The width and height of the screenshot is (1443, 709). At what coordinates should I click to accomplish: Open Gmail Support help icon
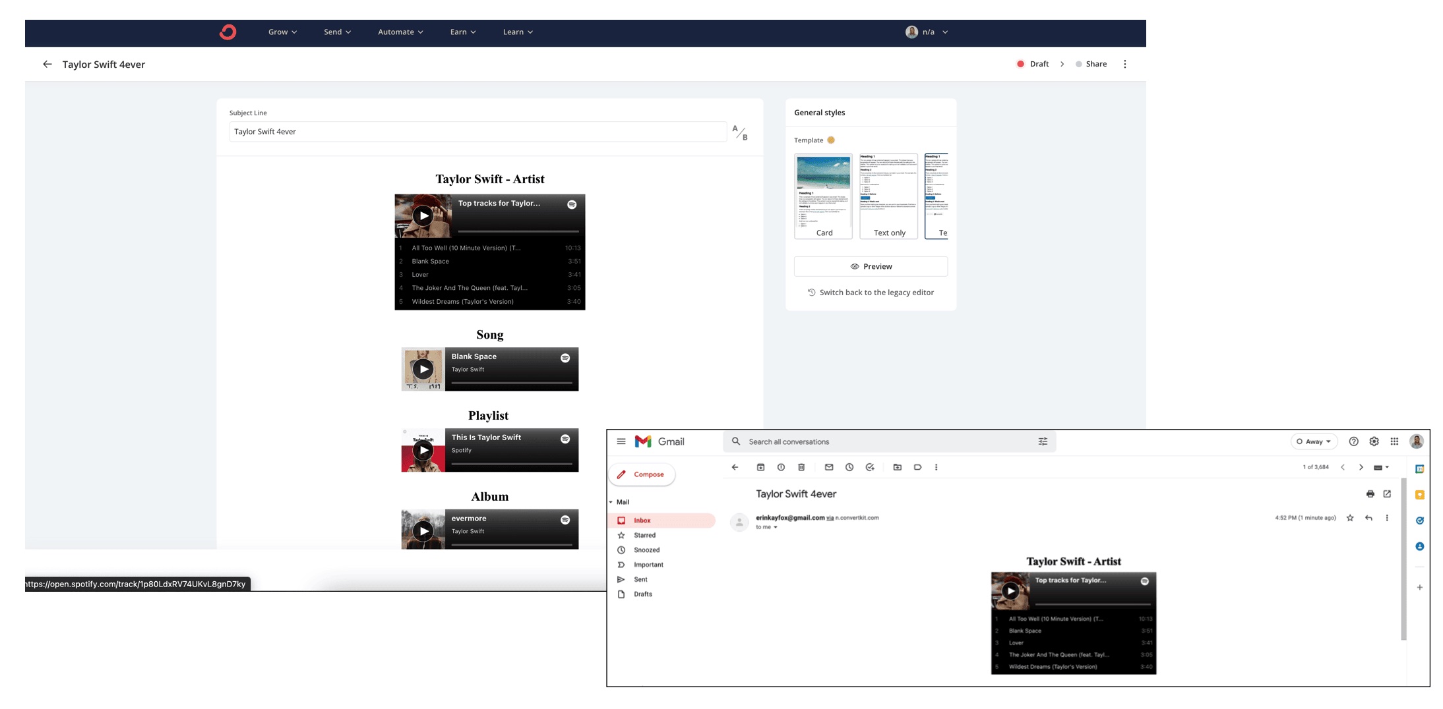coord(1353,441)
